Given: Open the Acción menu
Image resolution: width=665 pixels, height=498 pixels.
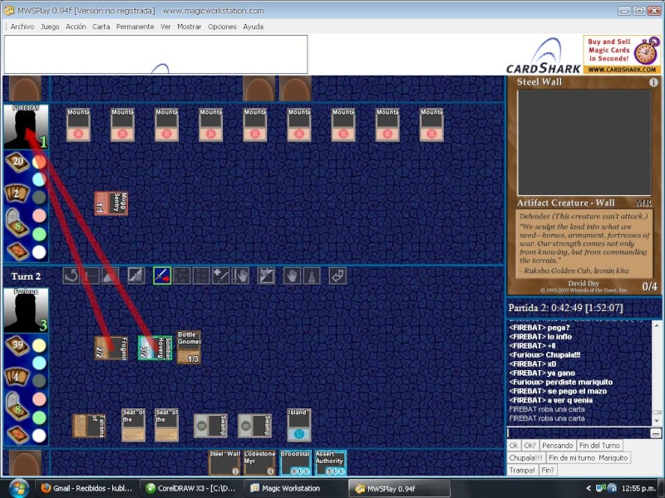Looking at the screenshot, I should point(76,27).
